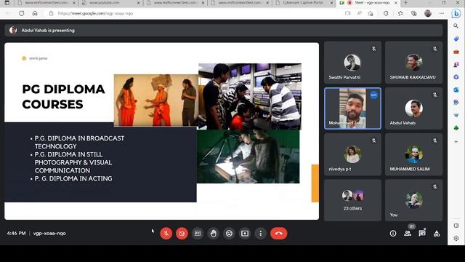
Task: Open browser Collections icon
Action: [413, 13]
